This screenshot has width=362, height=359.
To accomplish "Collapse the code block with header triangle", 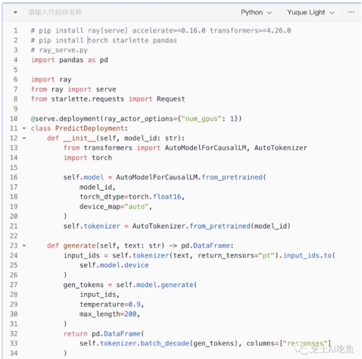I will [x=15, y=12].
